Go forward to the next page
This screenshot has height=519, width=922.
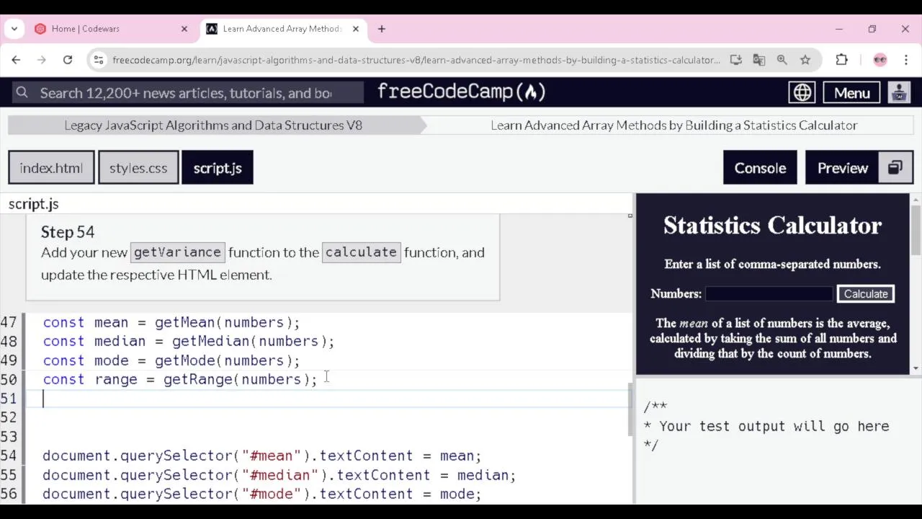point(42,60)
